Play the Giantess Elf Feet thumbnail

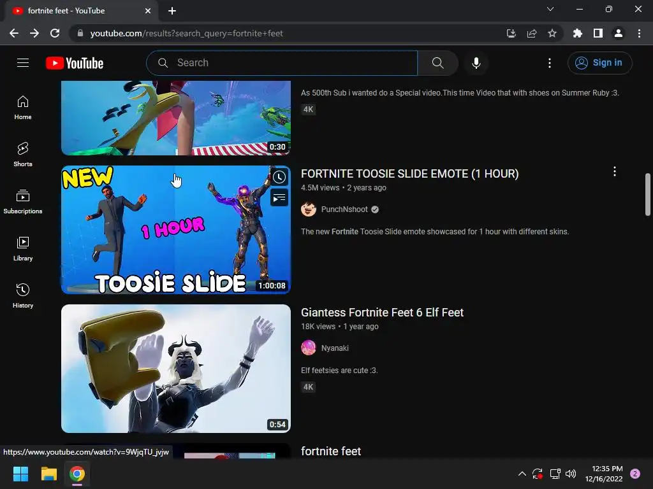(176, 369)
